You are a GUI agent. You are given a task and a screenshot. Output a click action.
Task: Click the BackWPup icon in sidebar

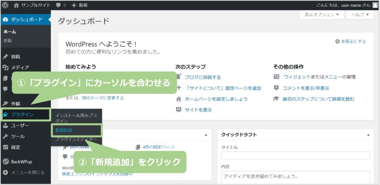[5, 162]
